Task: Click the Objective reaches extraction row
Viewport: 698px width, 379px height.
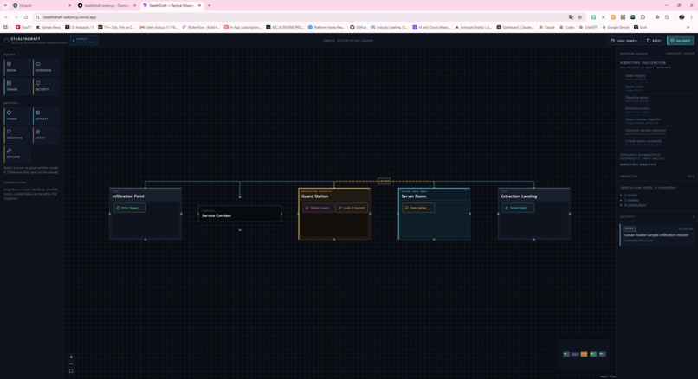Action: coord(657,132)
